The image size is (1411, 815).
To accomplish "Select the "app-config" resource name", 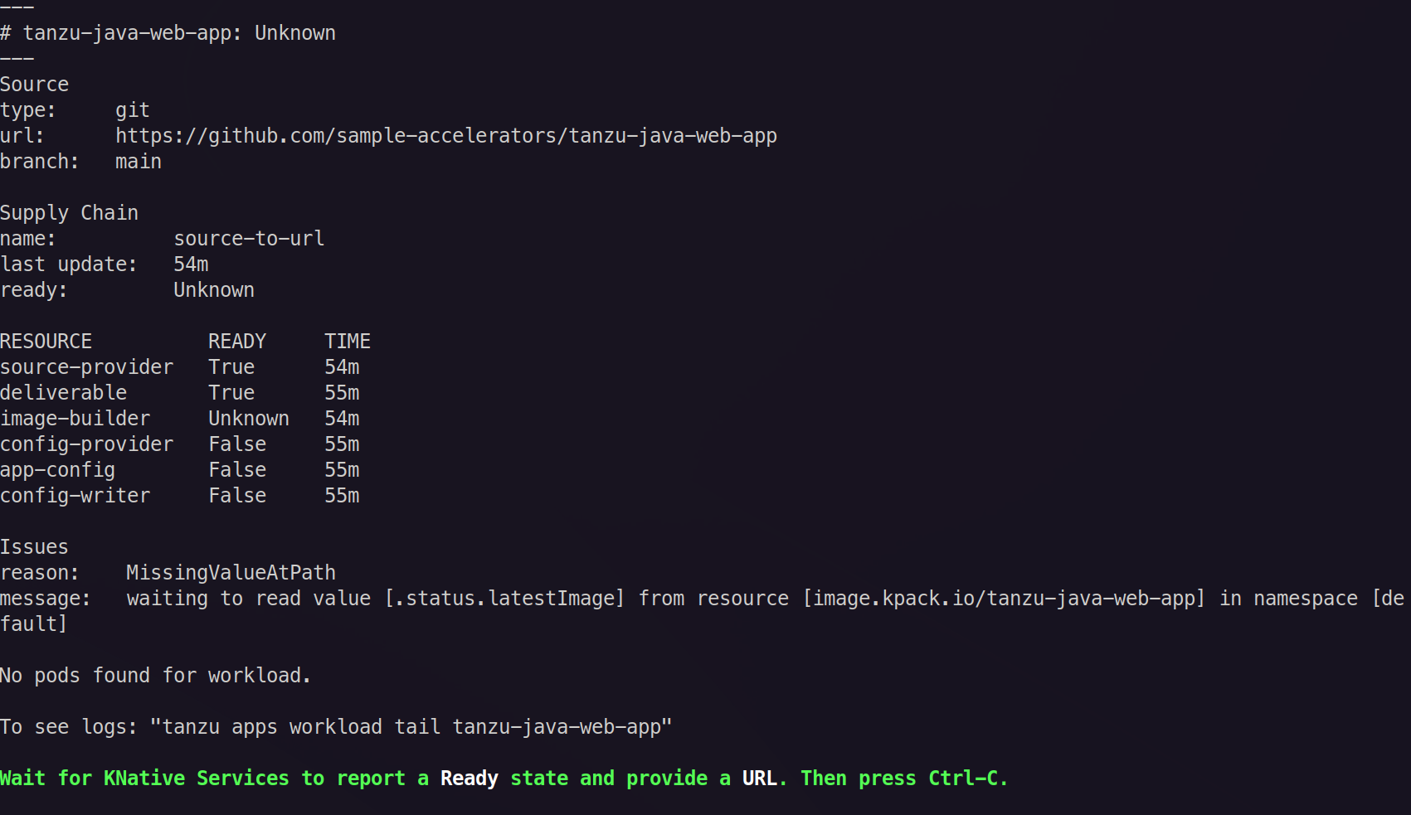I will tap(58, 470).
